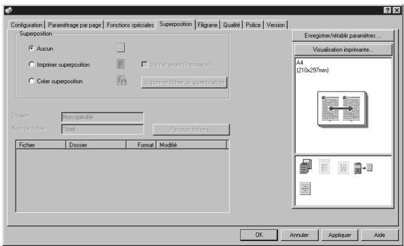Click the watermark page status icon
This screenshot has height=246, width=404.
point(343,168)
